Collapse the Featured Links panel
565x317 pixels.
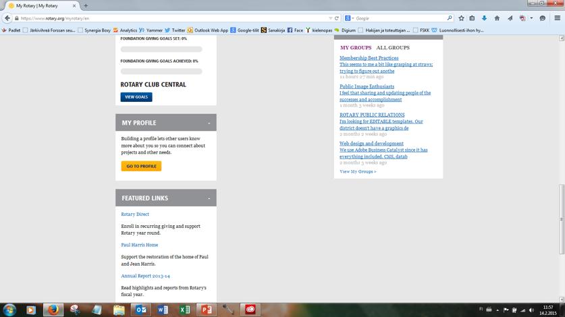coord(209,198)
